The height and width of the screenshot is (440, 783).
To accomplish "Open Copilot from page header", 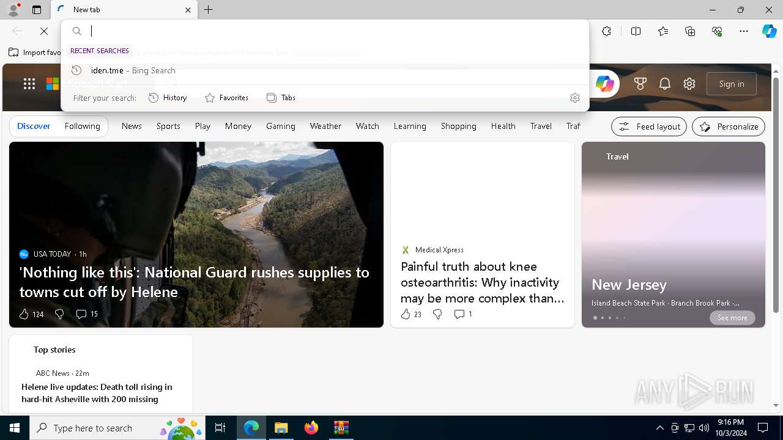I will point(604,84).
